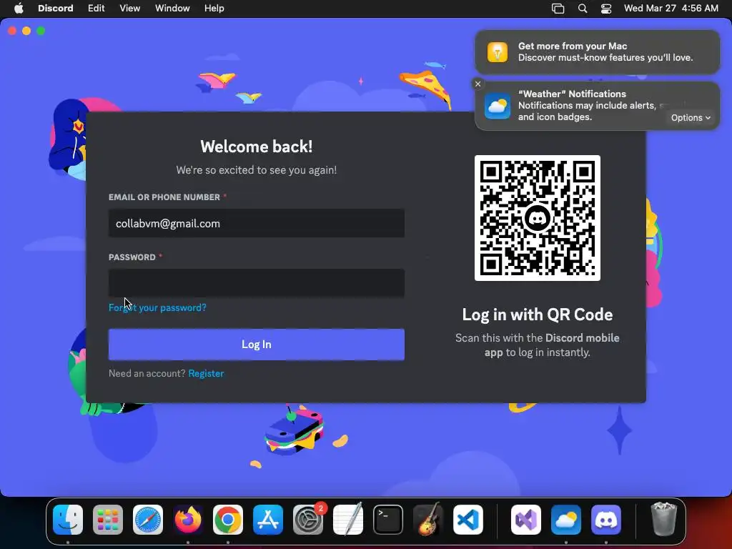Image resolution: width=732 pixels, height=549 pixels.
Task: Open the Get more from your Mac notification
Action: pyautogui.click(x=597, y=51)
